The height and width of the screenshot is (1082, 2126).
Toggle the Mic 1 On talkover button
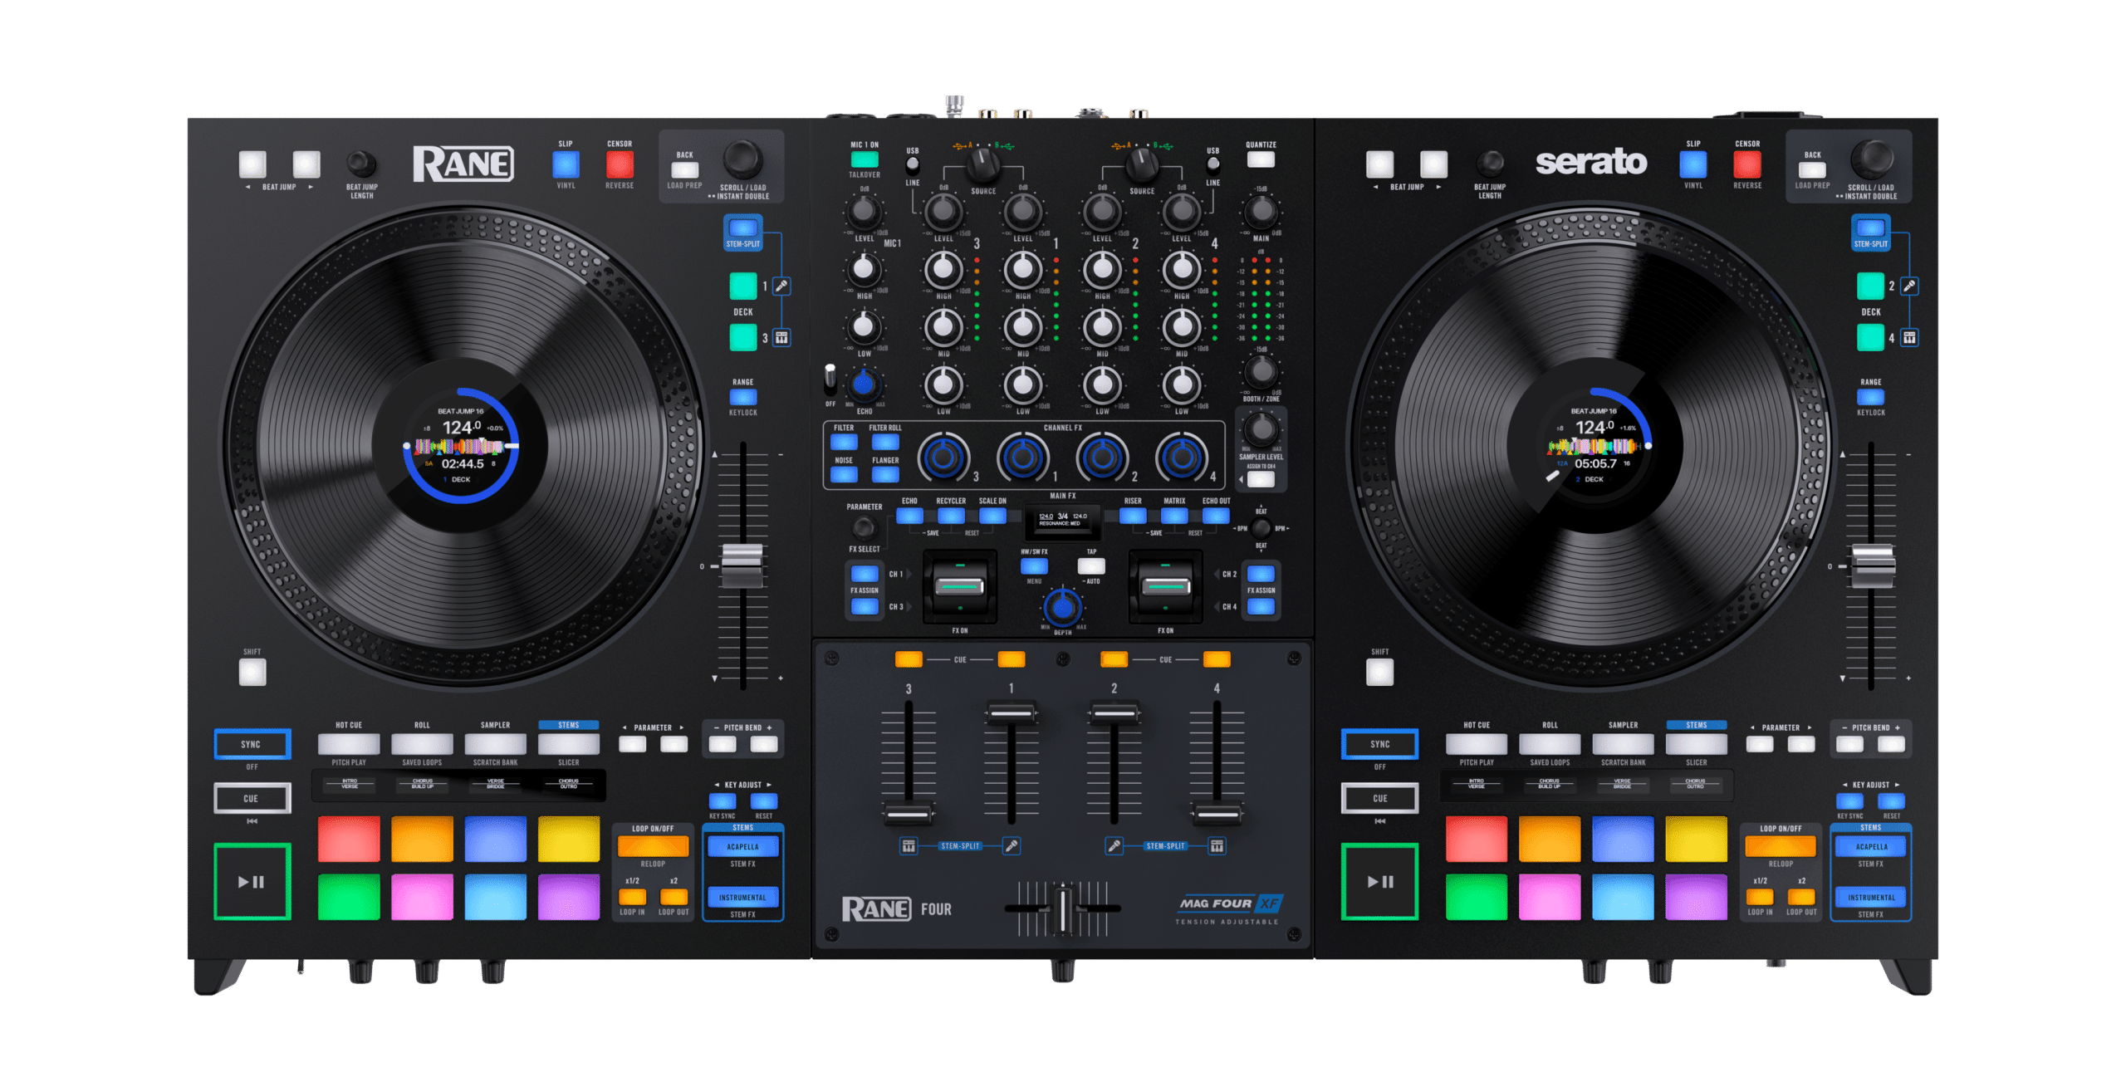tap(865, 159)
